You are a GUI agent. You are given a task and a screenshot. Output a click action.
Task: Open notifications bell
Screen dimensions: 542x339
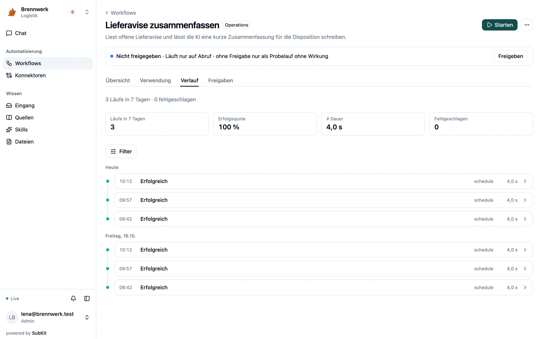click(73, 299)
